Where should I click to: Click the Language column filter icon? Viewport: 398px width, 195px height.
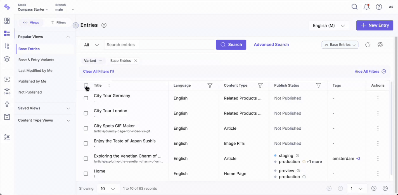pyautogui.click(x=210, y=85)
